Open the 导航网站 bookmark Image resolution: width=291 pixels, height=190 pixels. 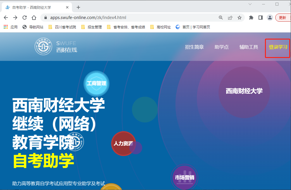(x=33, y=27)
